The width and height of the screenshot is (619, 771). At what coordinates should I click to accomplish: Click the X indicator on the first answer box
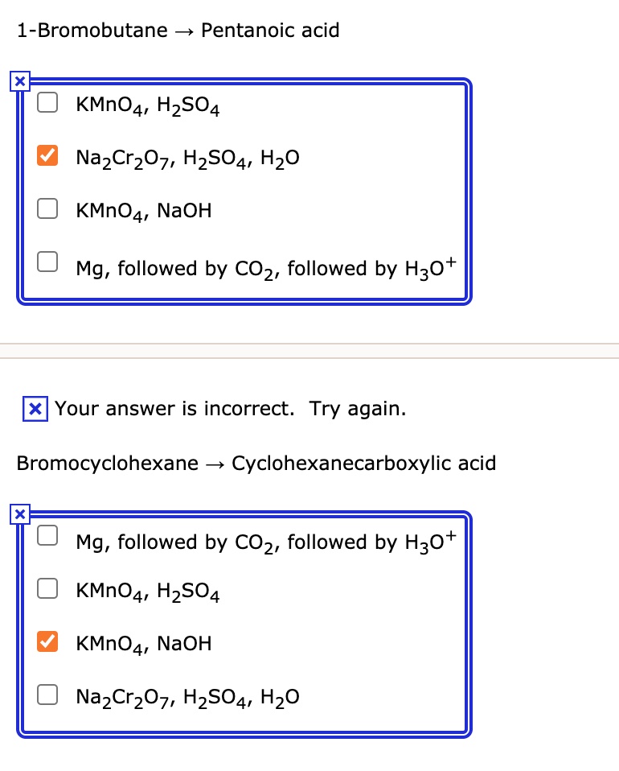[x=18, y=80]
